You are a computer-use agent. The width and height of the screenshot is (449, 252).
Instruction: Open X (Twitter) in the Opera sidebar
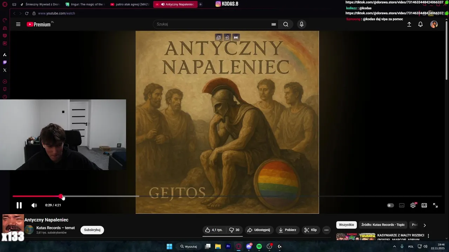[x=5, y=70]
